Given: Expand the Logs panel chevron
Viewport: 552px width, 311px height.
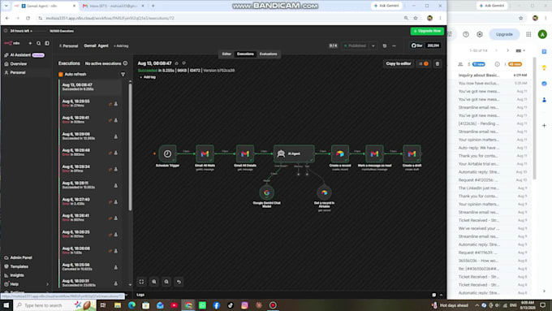Looking at the screenshot, I should [441, 295].
